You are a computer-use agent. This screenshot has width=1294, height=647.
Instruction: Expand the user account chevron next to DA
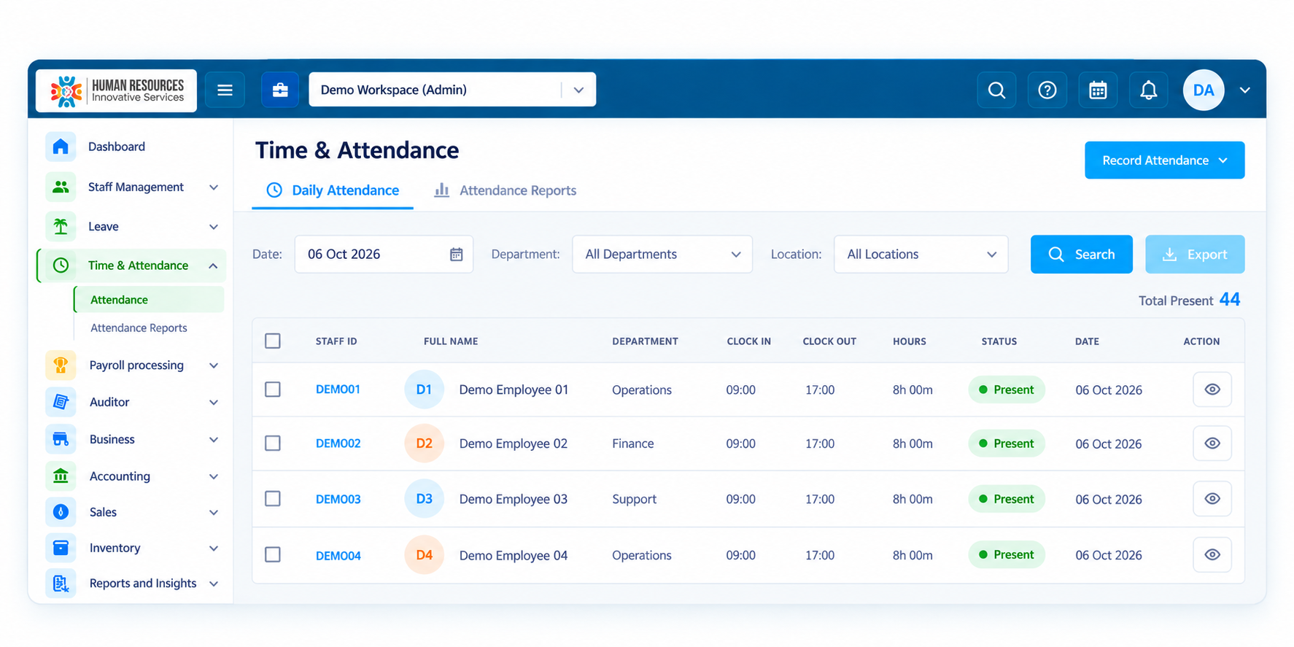point(1244,90)
